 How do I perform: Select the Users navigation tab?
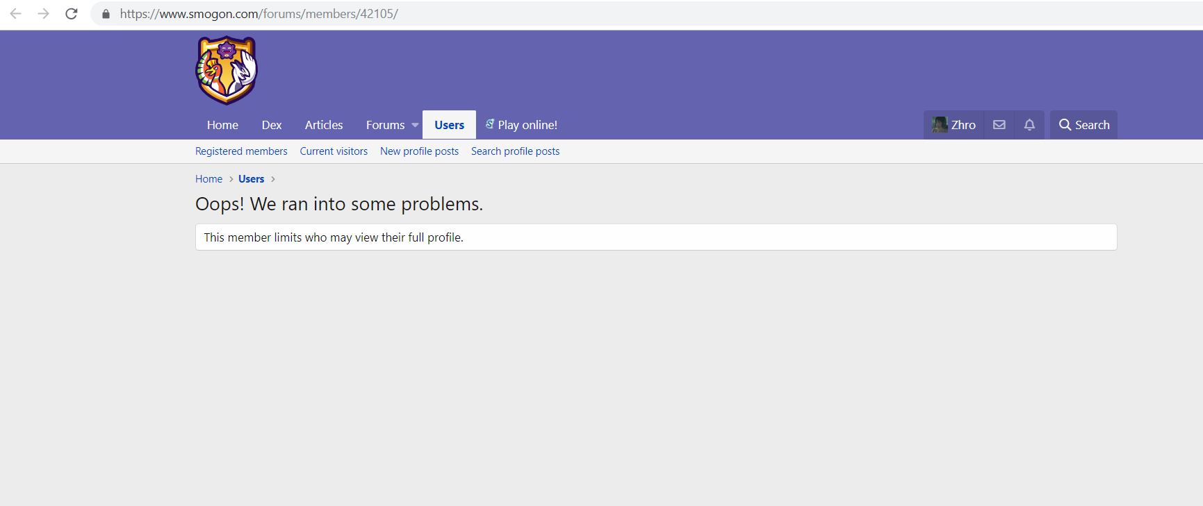(450, 125)
